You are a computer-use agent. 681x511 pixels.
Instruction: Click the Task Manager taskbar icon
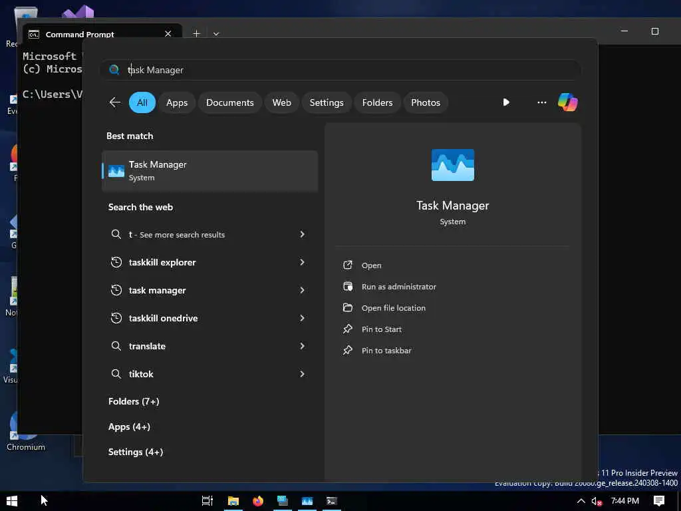[x=307, y=501]
